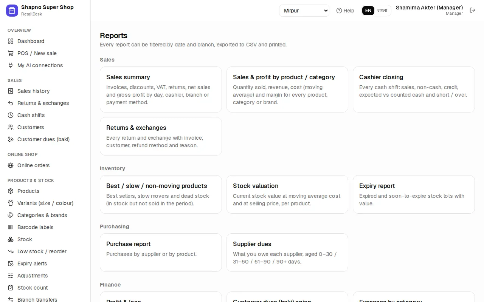This screenshot has height=302, width=484.
Task: Click the POS shopping cart icon
Action: (11, 53)
